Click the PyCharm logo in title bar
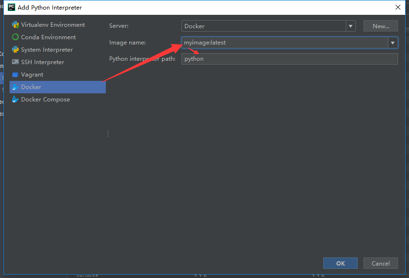Viewport: 409px width, 278px height. point(11,7)
